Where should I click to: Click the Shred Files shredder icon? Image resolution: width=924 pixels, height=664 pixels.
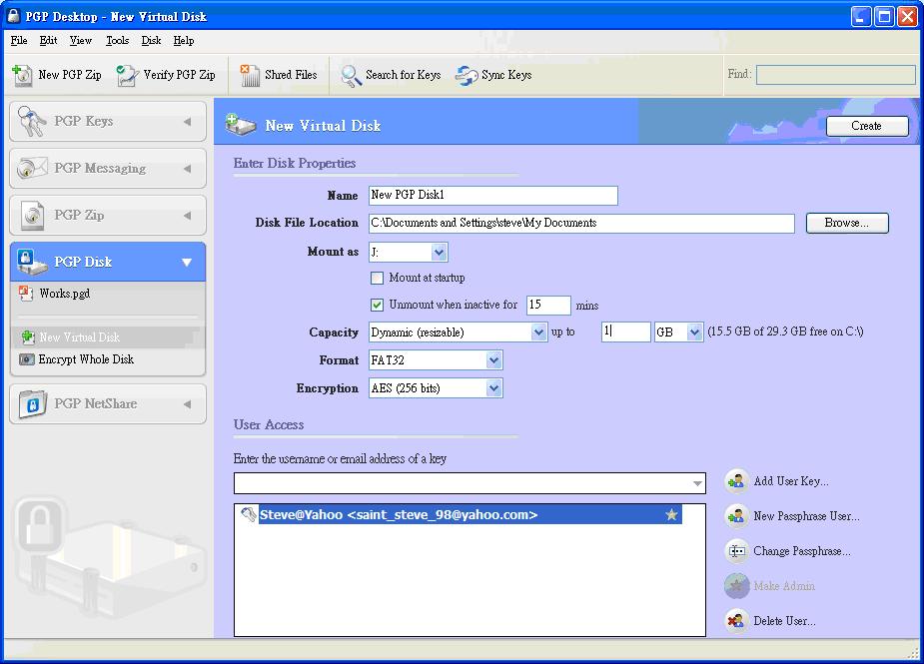[x=250, y=76]
